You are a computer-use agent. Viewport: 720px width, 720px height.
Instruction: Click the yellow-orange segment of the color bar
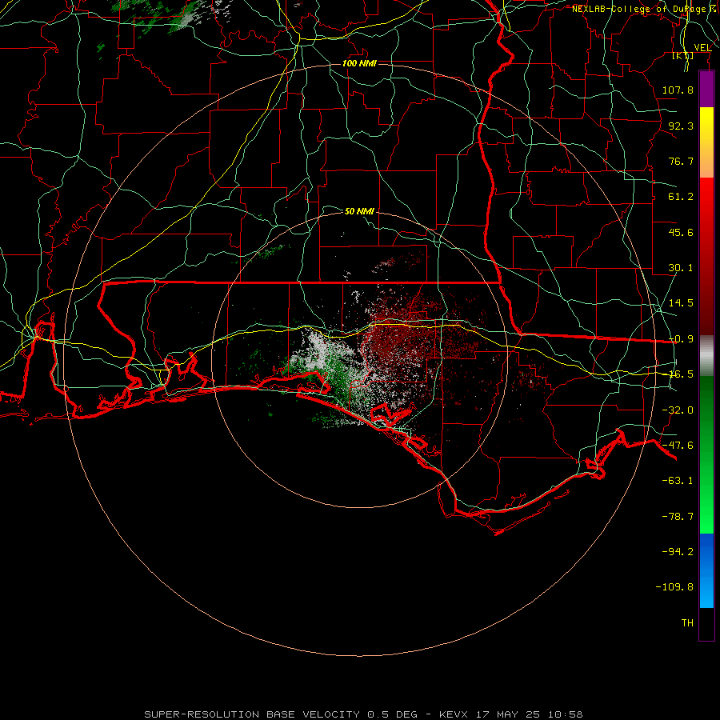[706, 142]
